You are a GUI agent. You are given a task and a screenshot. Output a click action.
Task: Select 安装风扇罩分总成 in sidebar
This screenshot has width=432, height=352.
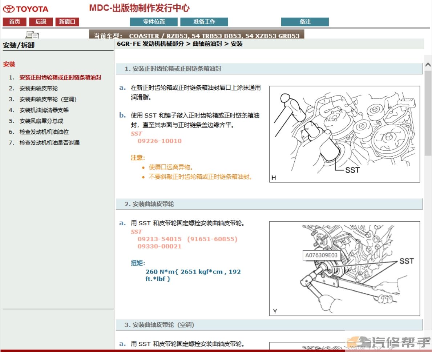tap(41, 121)
